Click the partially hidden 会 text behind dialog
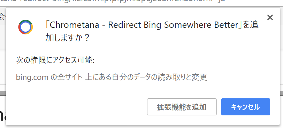Viewport: 283px width, 131px height. [x=2, y=16]
